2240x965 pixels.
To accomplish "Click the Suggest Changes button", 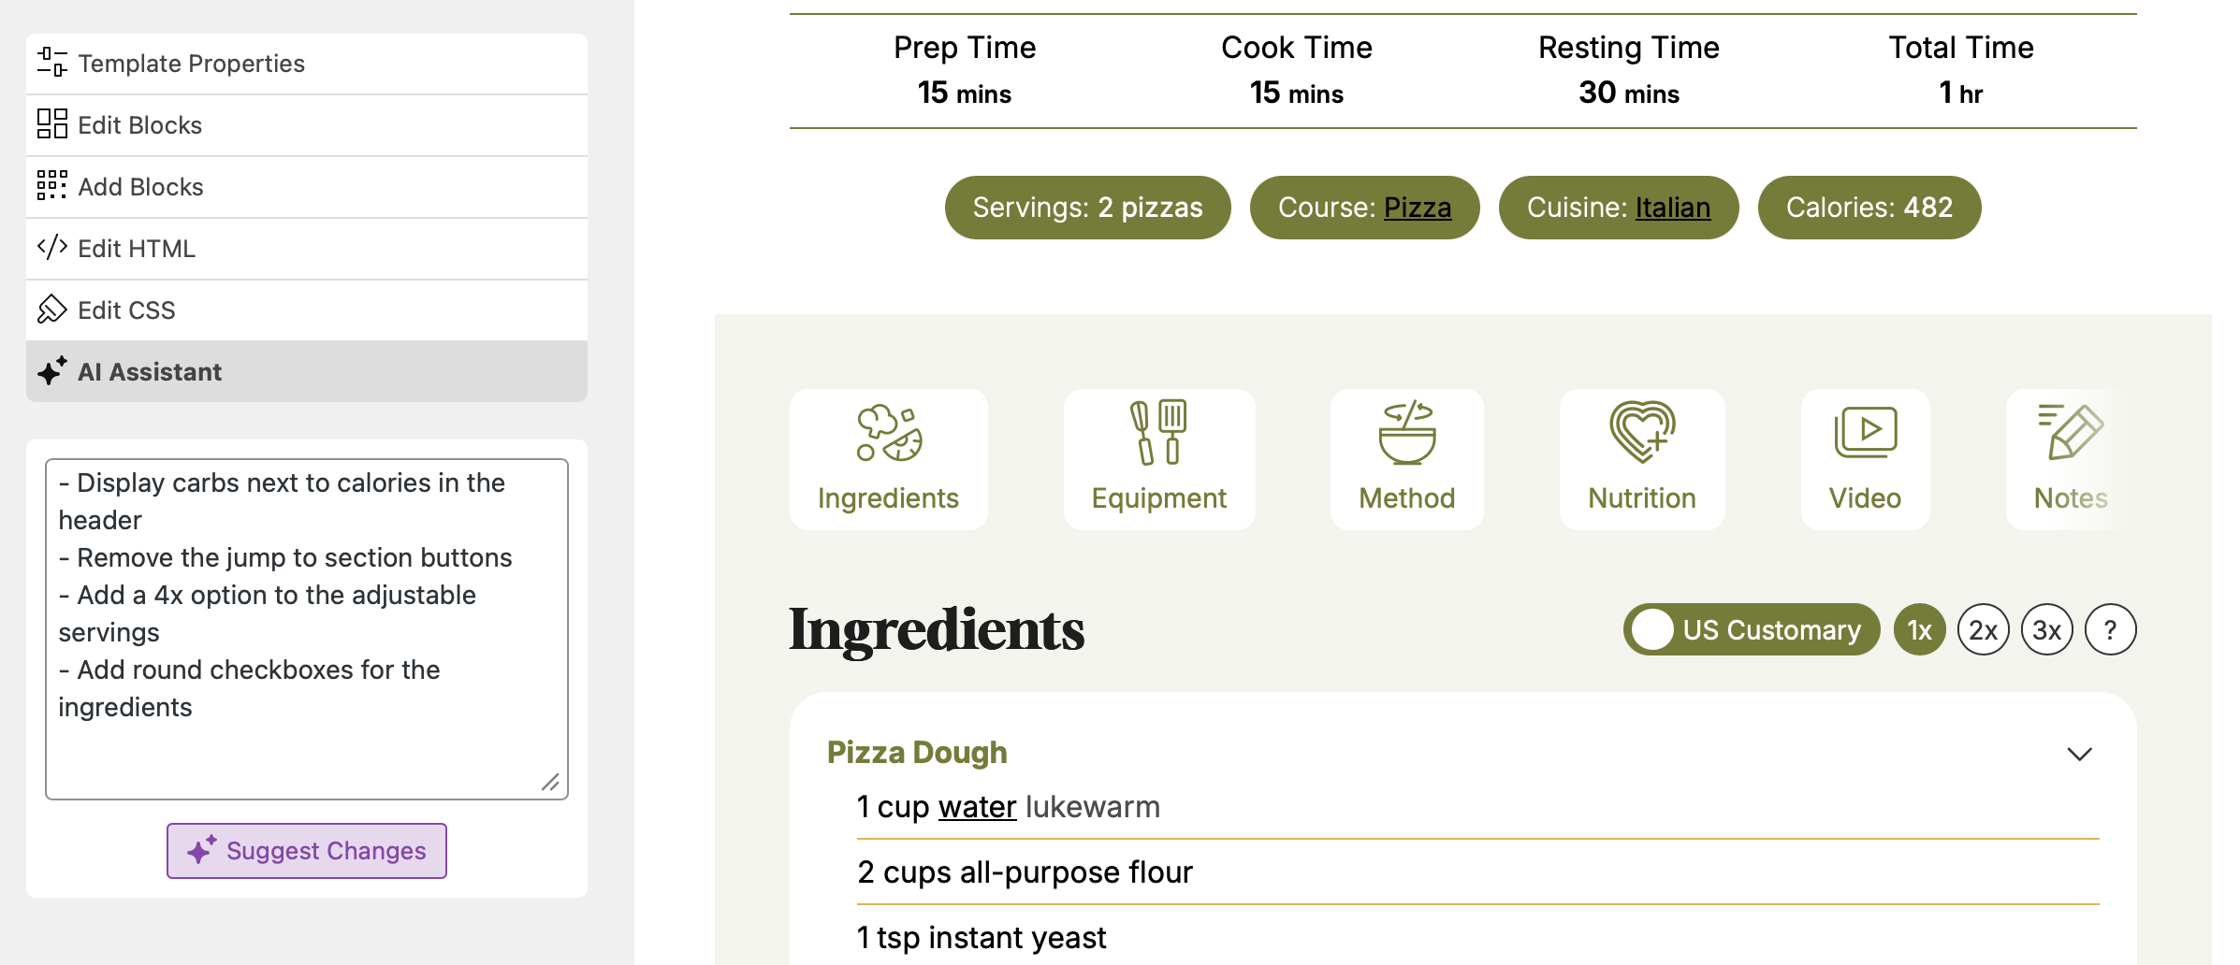I will (307, 851).
